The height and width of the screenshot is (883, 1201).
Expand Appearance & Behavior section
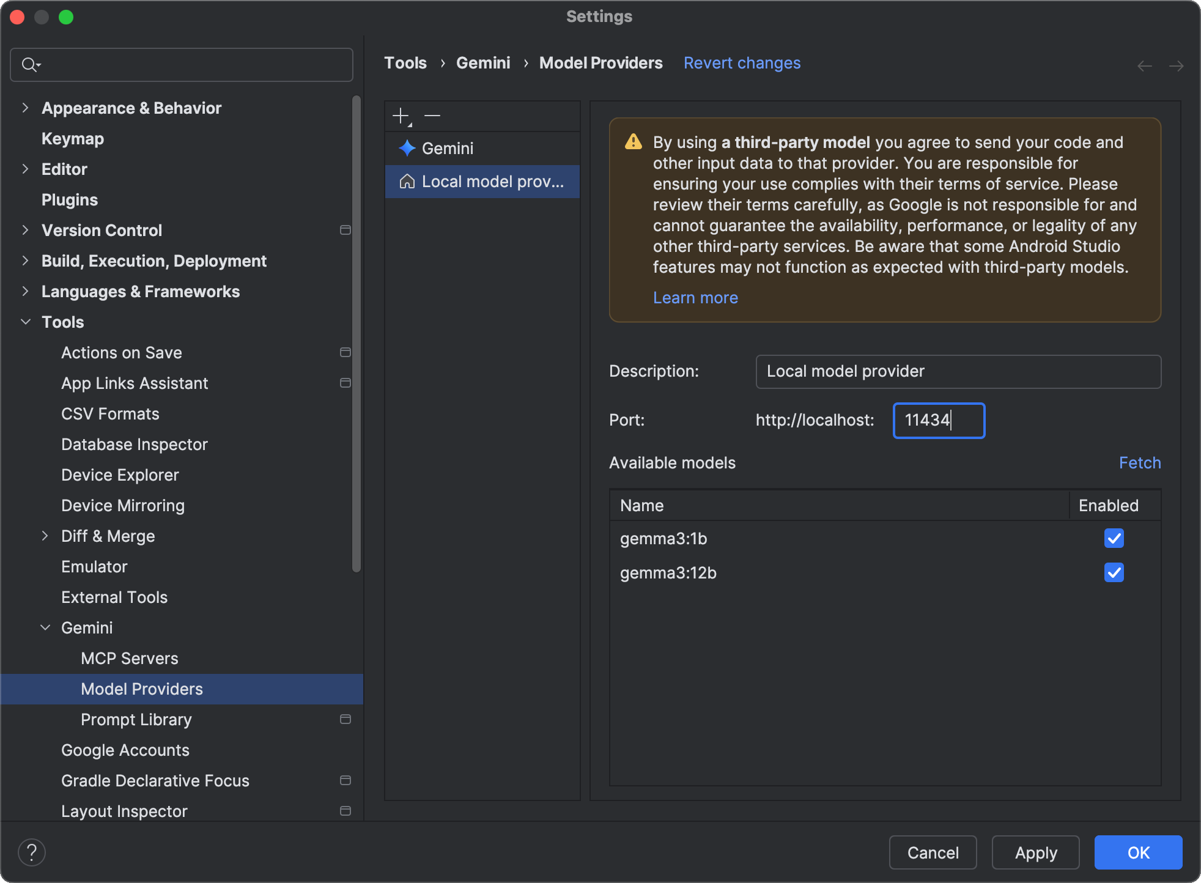25,108
